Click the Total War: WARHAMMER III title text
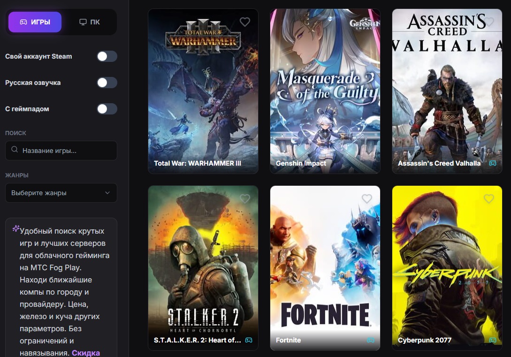Viewport: 511px width, 357px height. [x=198, y=163]
